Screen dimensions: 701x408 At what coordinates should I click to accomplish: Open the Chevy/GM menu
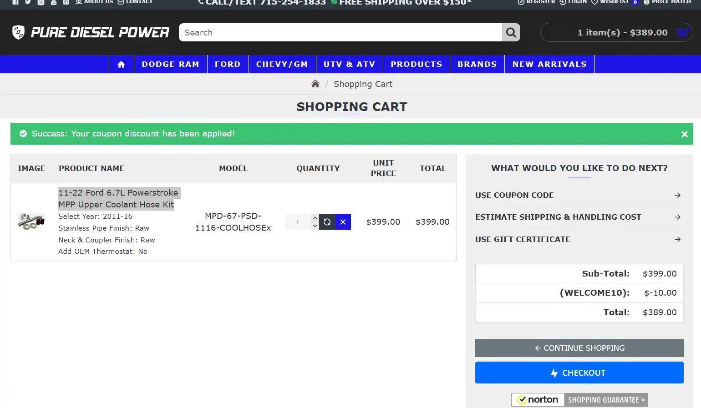(x=282, y=64)
